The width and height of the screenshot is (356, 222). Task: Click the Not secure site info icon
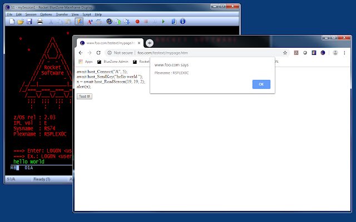pyautogui.click(x=110, y=53)
